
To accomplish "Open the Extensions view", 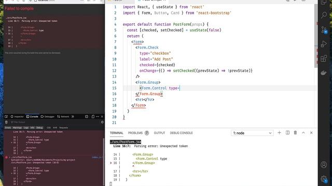I will click(x=324, y=58).
